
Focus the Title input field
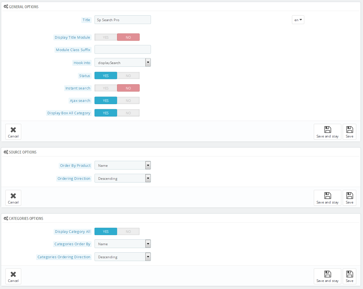pyautogui.click(x=123, y=20)
